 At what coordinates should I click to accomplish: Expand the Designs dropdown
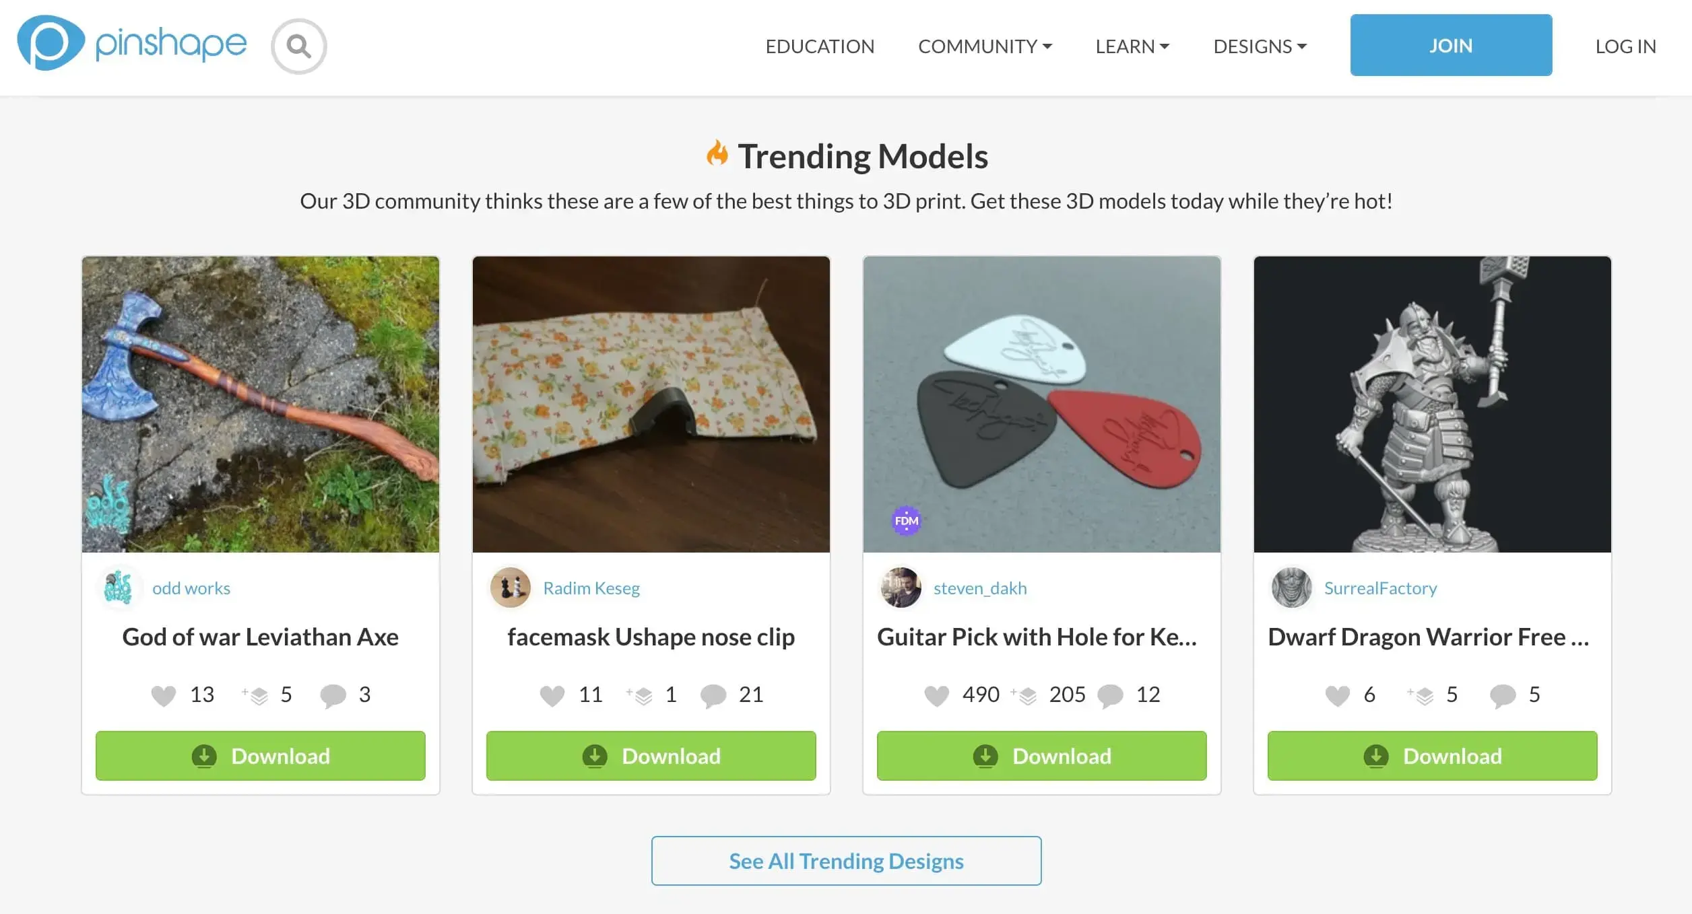tap(1260, 46)
